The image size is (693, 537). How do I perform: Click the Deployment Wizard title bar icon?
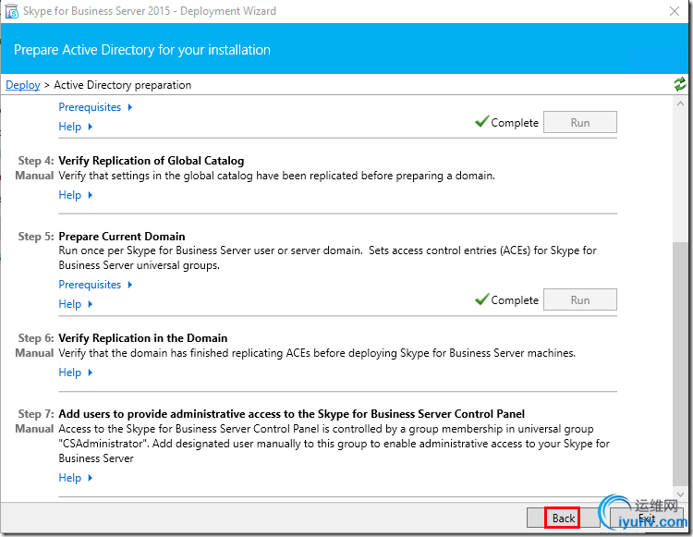tap(12, 12)
